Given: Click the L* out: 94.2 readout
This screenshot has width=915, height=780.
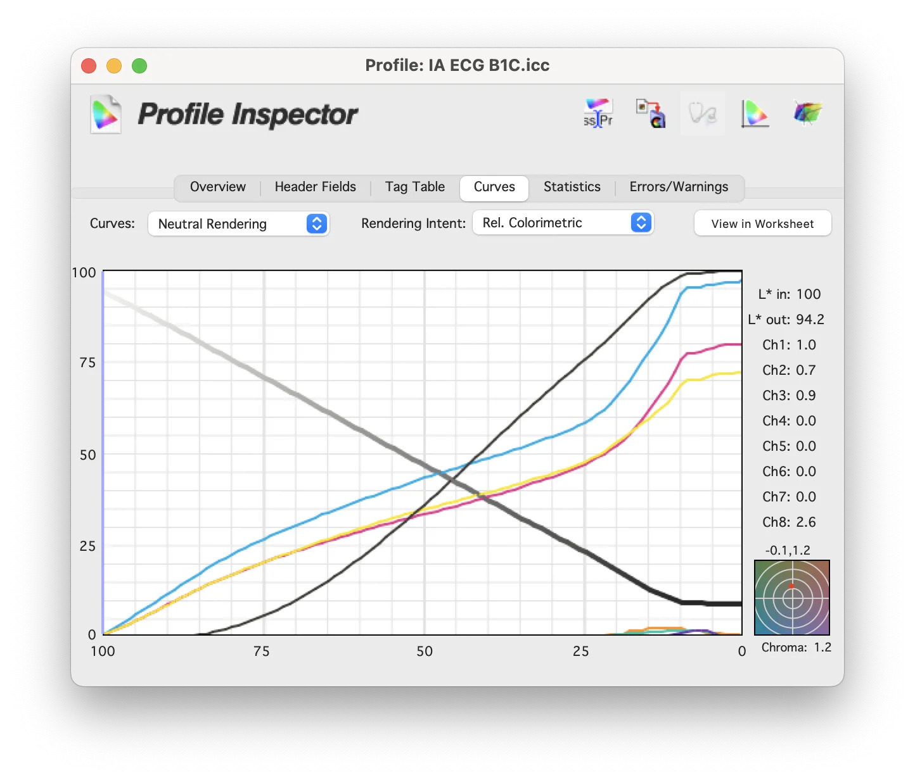Looking at the screenshot, I should click(786, 320).
